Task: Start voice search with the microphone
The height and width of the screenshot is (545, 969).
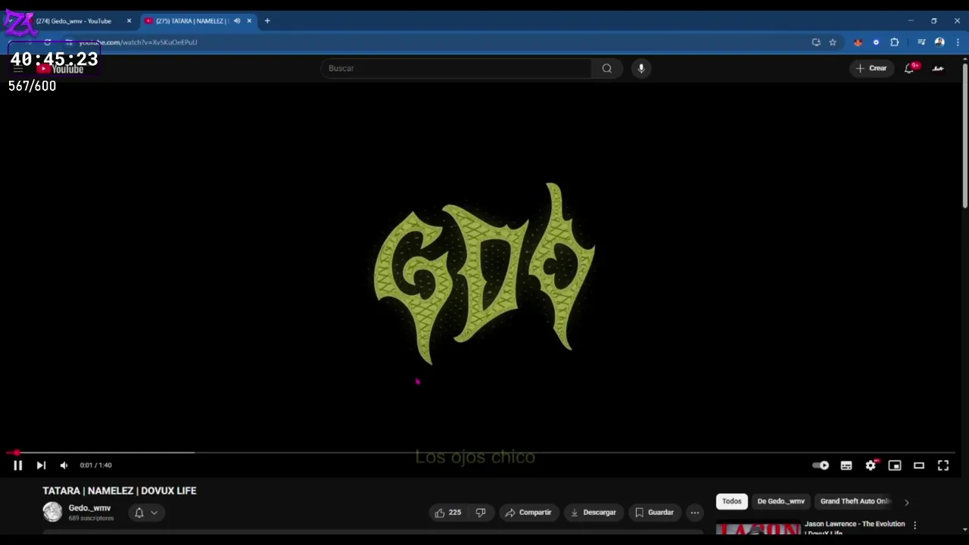Action: [x=641, y=68]
